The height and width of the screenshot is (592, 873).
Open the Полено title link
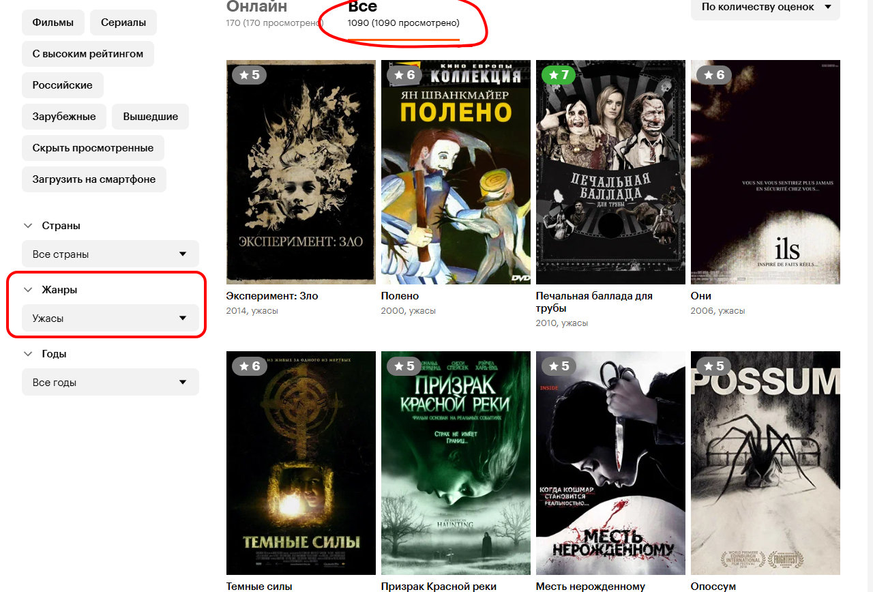pos(400,296)
